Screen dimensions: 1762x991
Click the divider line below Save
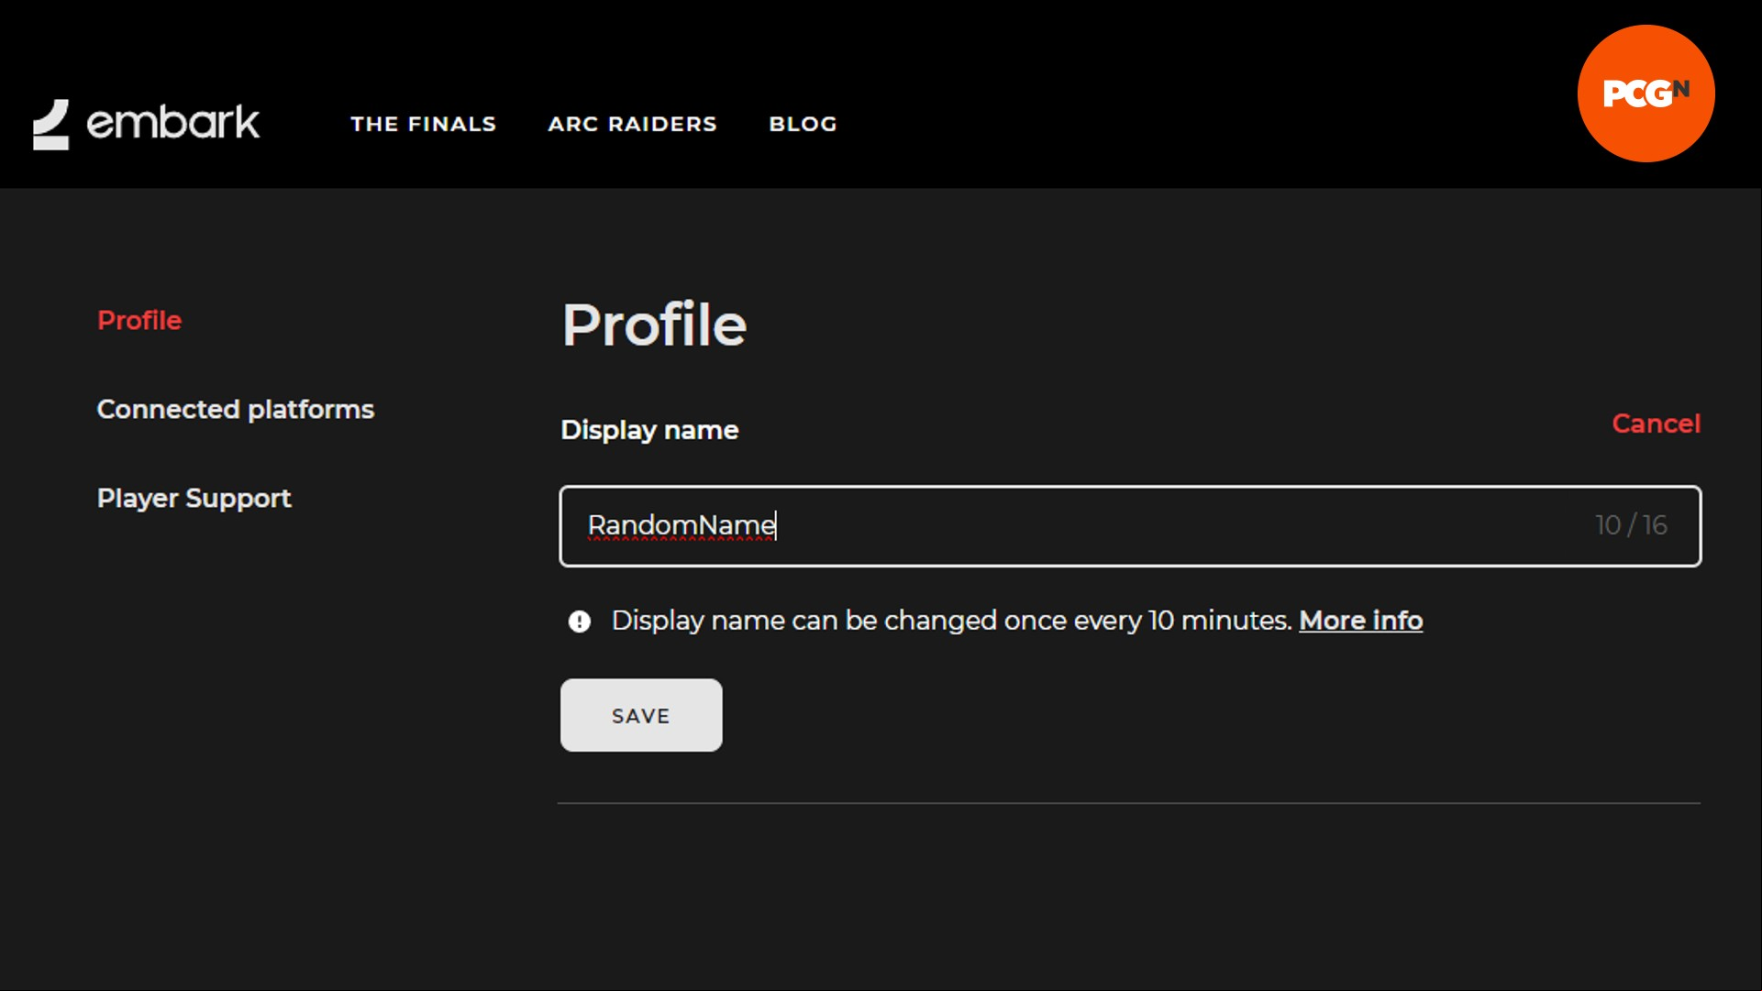(x=1129, y=803)
